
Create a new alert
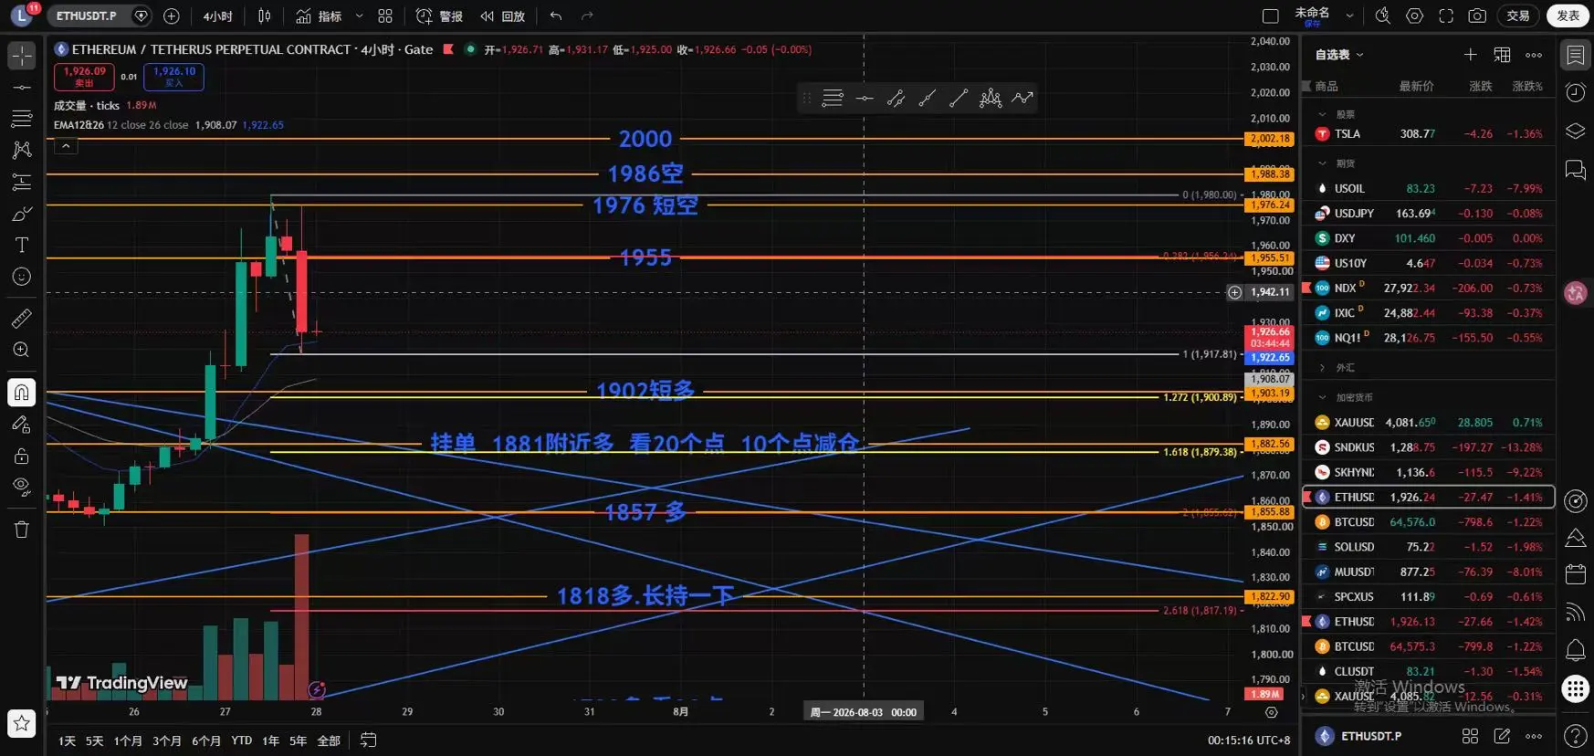[x=439, y=16]
